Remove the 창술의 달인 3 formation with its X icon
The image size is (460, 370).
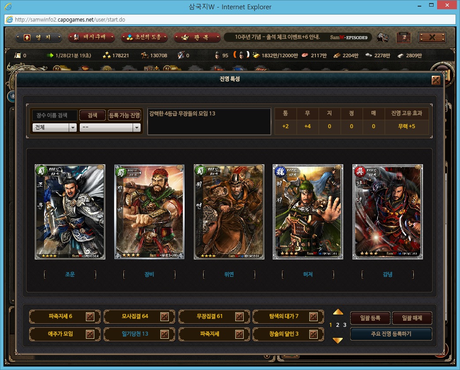[x=313, y=334]
